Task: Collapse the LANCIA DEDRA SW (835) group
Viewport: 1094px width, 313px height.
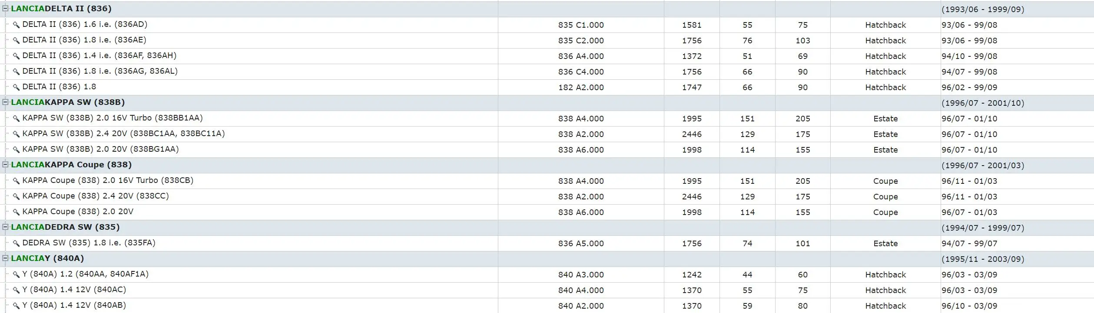Action: click(6, 227)
